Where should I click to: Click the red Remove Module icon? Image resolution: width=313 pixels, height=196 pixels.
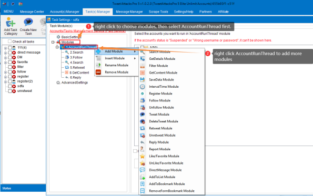[98, 72]
